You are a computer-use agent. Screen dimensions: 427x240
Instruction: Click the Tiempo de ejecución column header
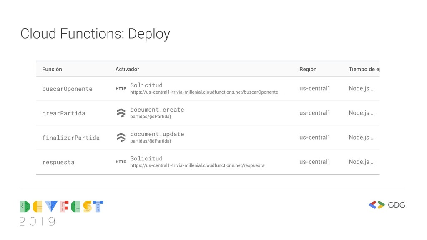click(x=364, y=69)
